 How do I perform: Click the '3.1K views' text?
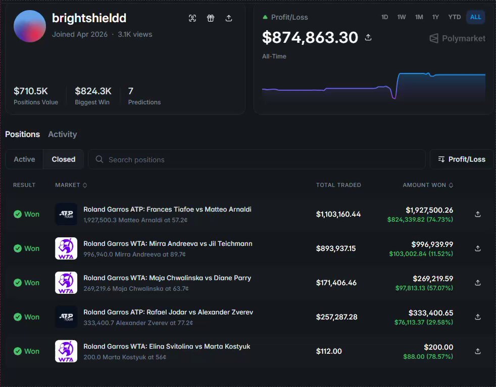tap(135, 34)
